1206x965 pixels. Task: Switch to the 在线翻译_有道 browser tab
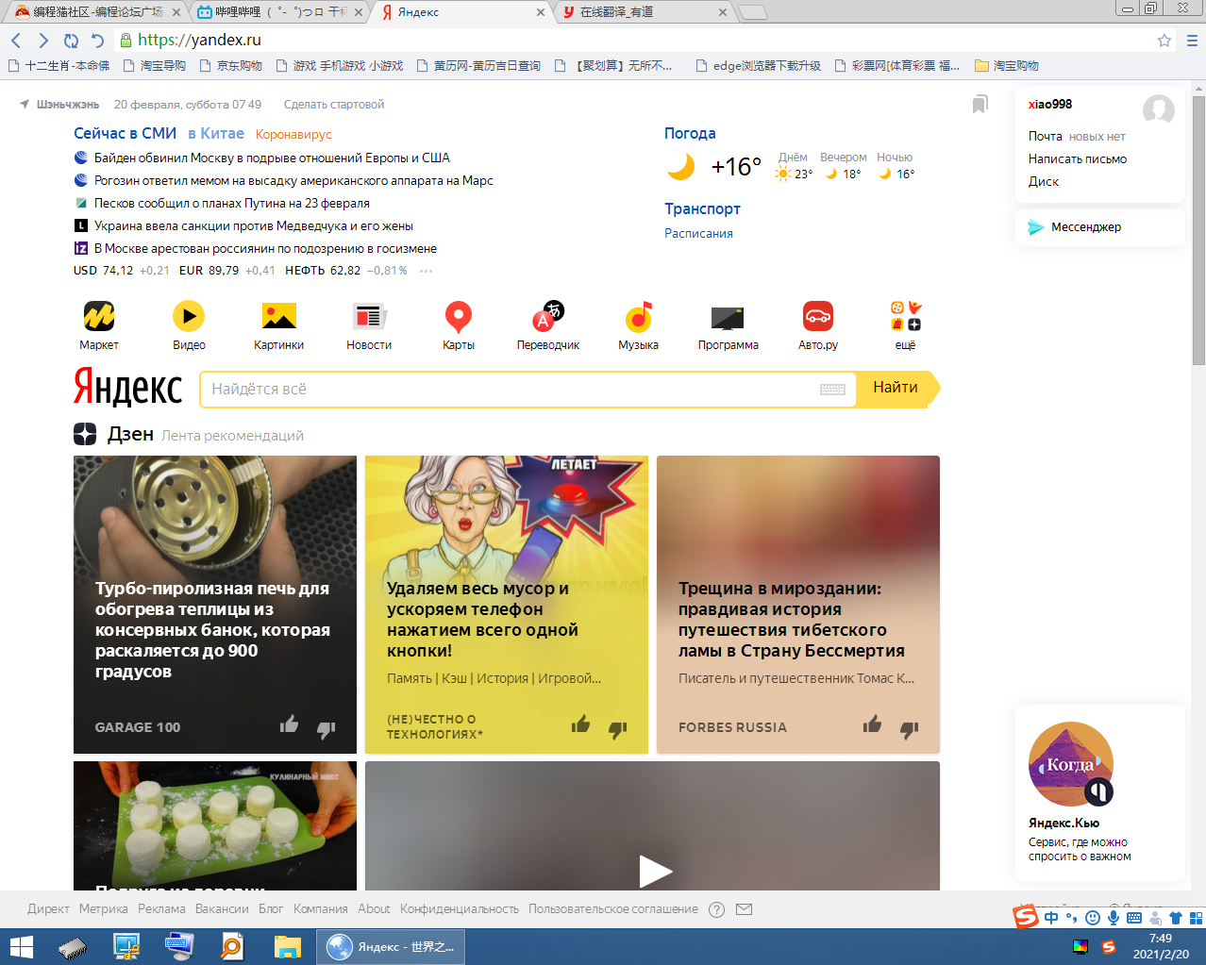pyautogui.click(x=645, y=12)
